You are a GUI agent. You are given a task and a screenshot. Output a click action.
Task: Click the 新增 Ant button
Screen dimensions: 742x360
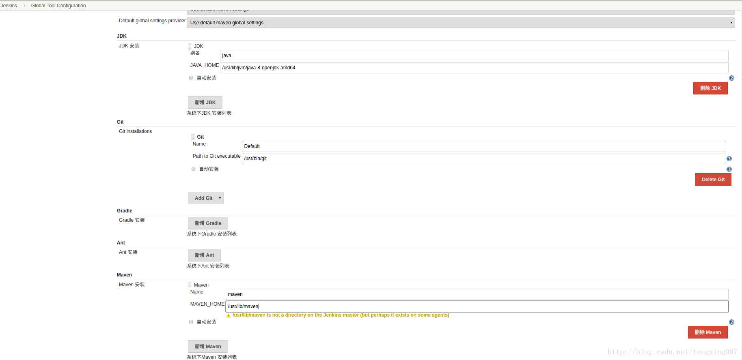204,255
